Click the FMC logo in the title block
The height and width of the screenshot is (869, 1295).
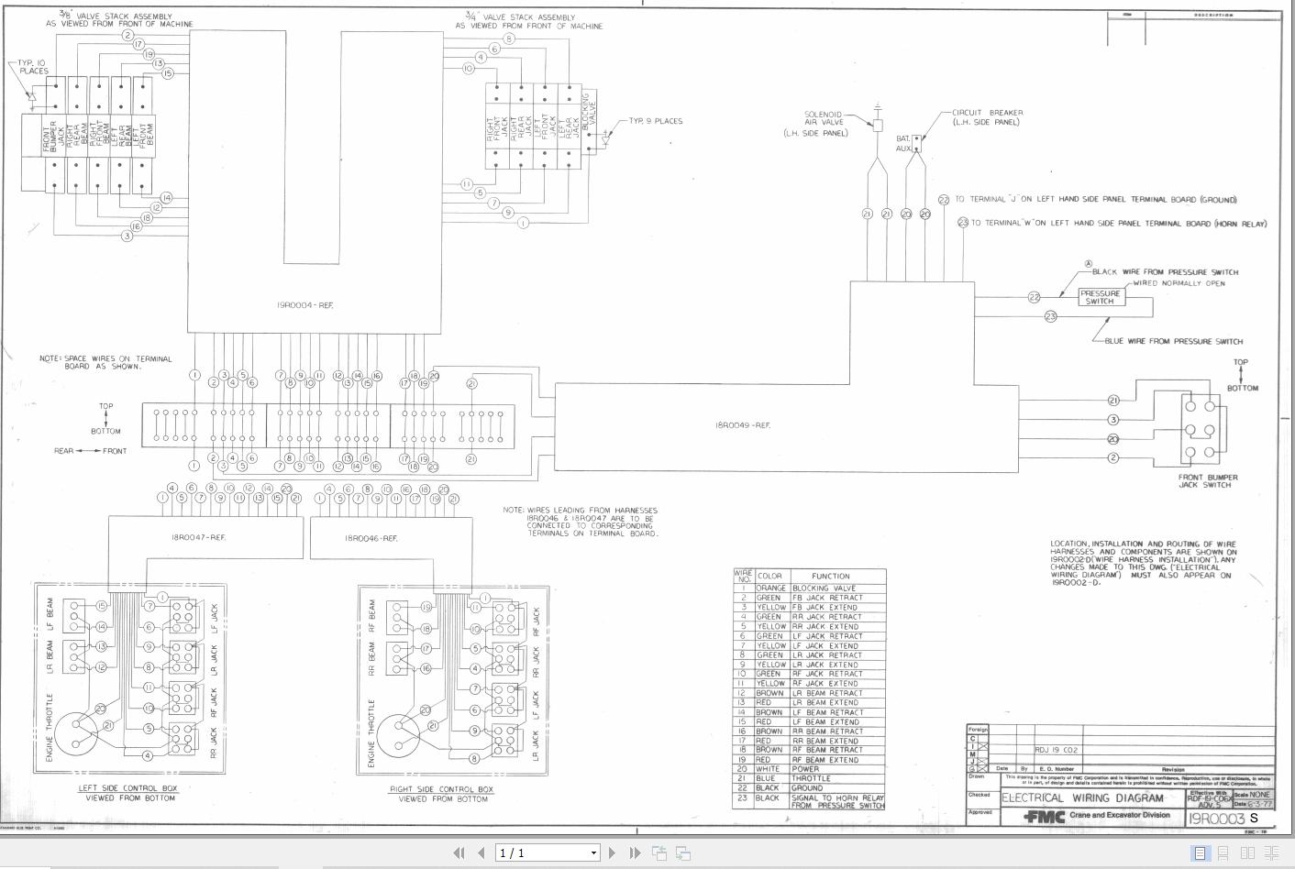coord(1046,814)
